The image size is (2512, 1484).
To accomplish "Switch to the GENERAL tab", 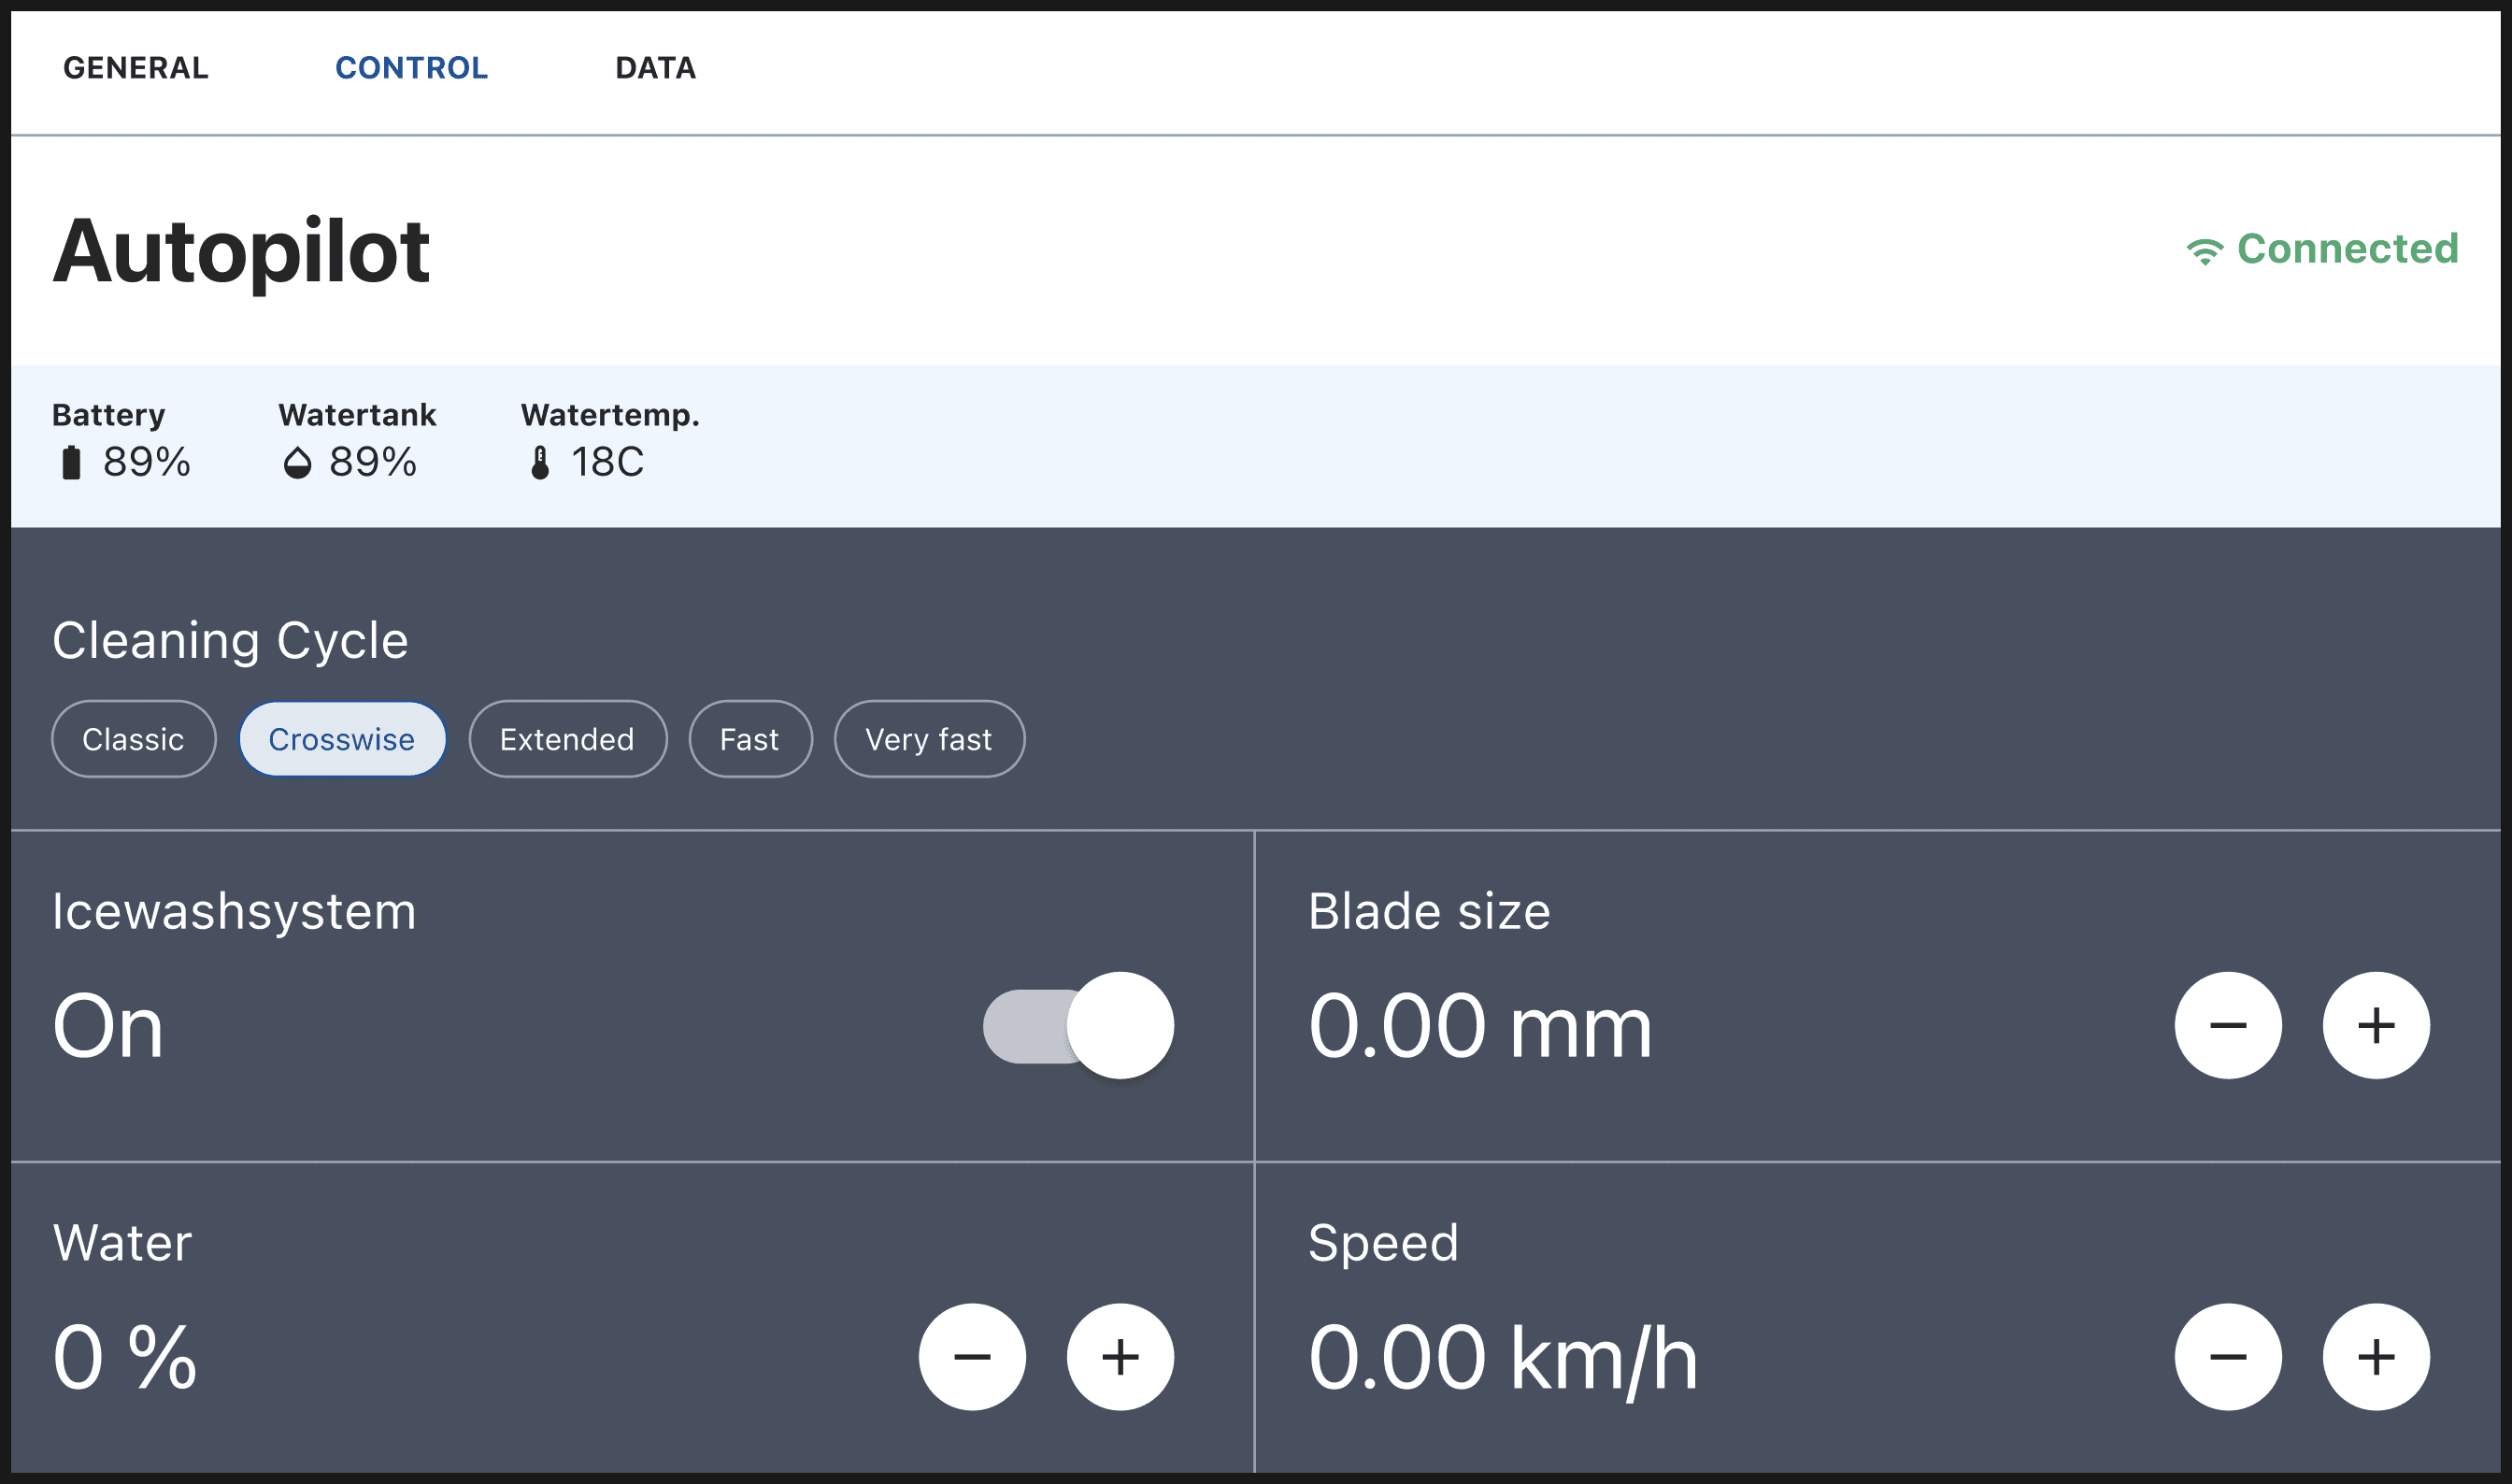I will (136, 68).
